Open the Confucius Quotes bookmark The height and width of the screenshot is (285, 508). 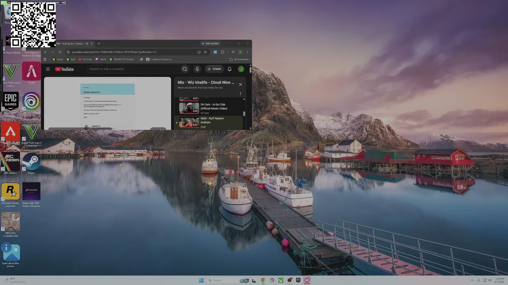(x=159, y=59)
